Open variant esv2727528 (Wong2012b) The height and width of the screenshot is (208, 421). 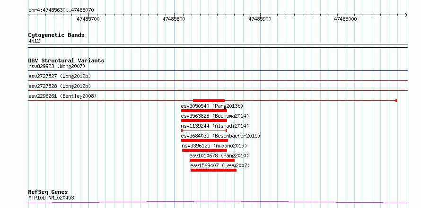click(60, 86)
